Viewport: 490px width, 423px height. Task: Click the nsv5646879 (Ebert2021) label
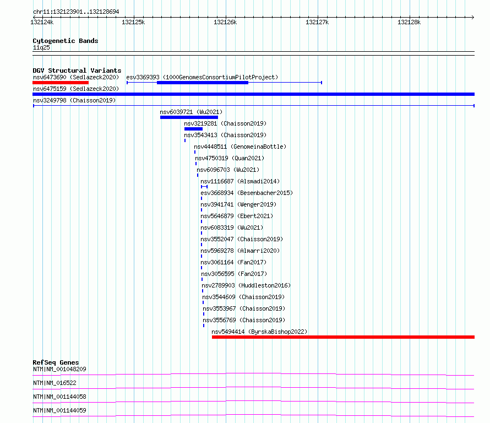[x=237, y=216]
